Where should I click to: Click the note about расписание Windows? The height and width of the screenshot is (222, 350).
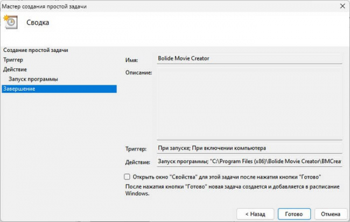pyautogui.click(x=232, y=190)
